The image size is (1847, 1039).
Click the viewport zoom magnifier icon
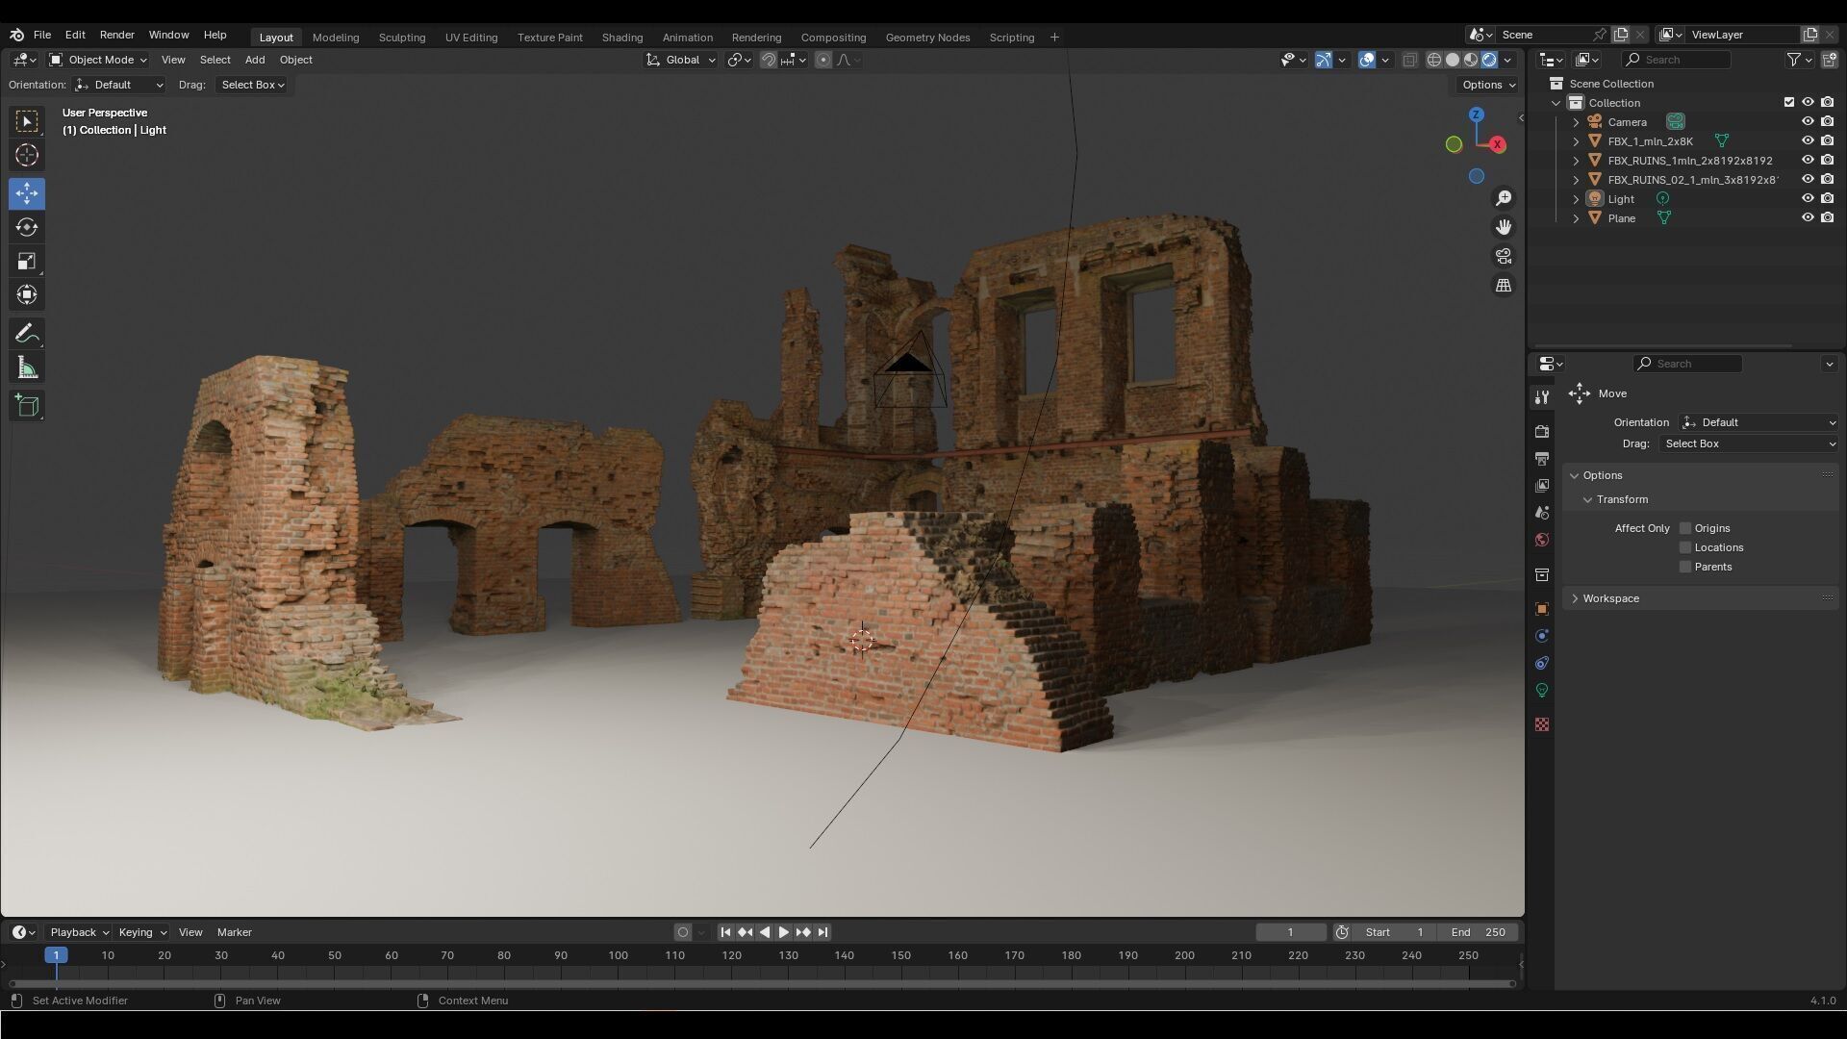coord(1504,198)
